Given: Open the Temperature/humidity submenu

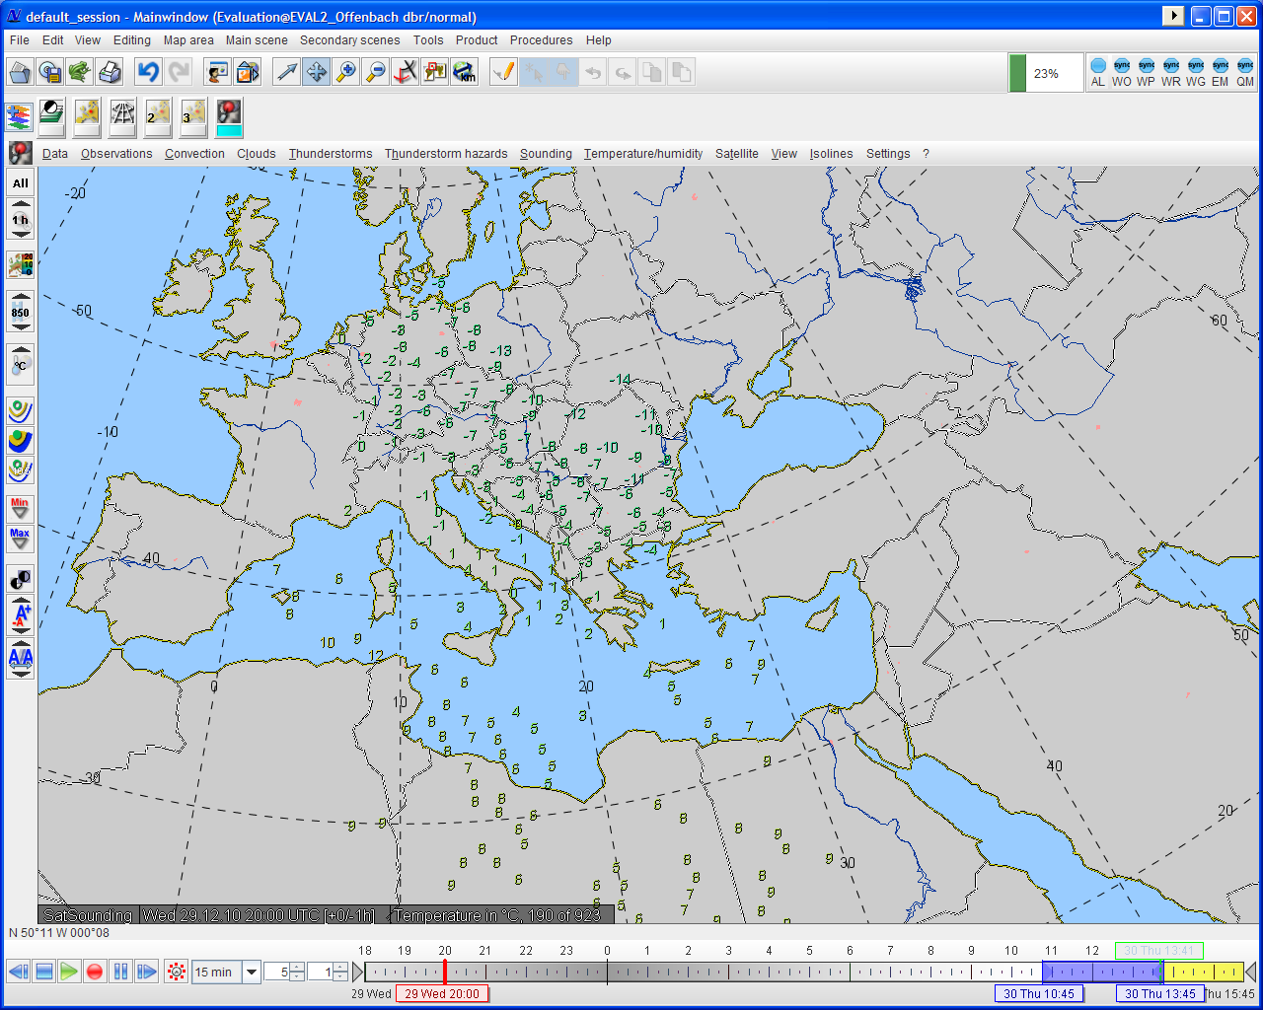Looking at the screenshot, I should coord(643,154).
